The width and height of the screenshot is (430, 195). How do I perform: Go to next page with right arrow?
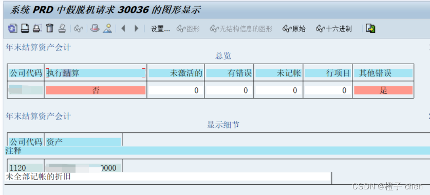136,28
